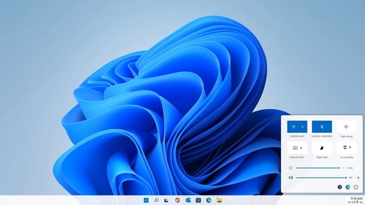Open Microsoft Store on taskbar
The image size is (365, 205).
[x=198, y=200]
